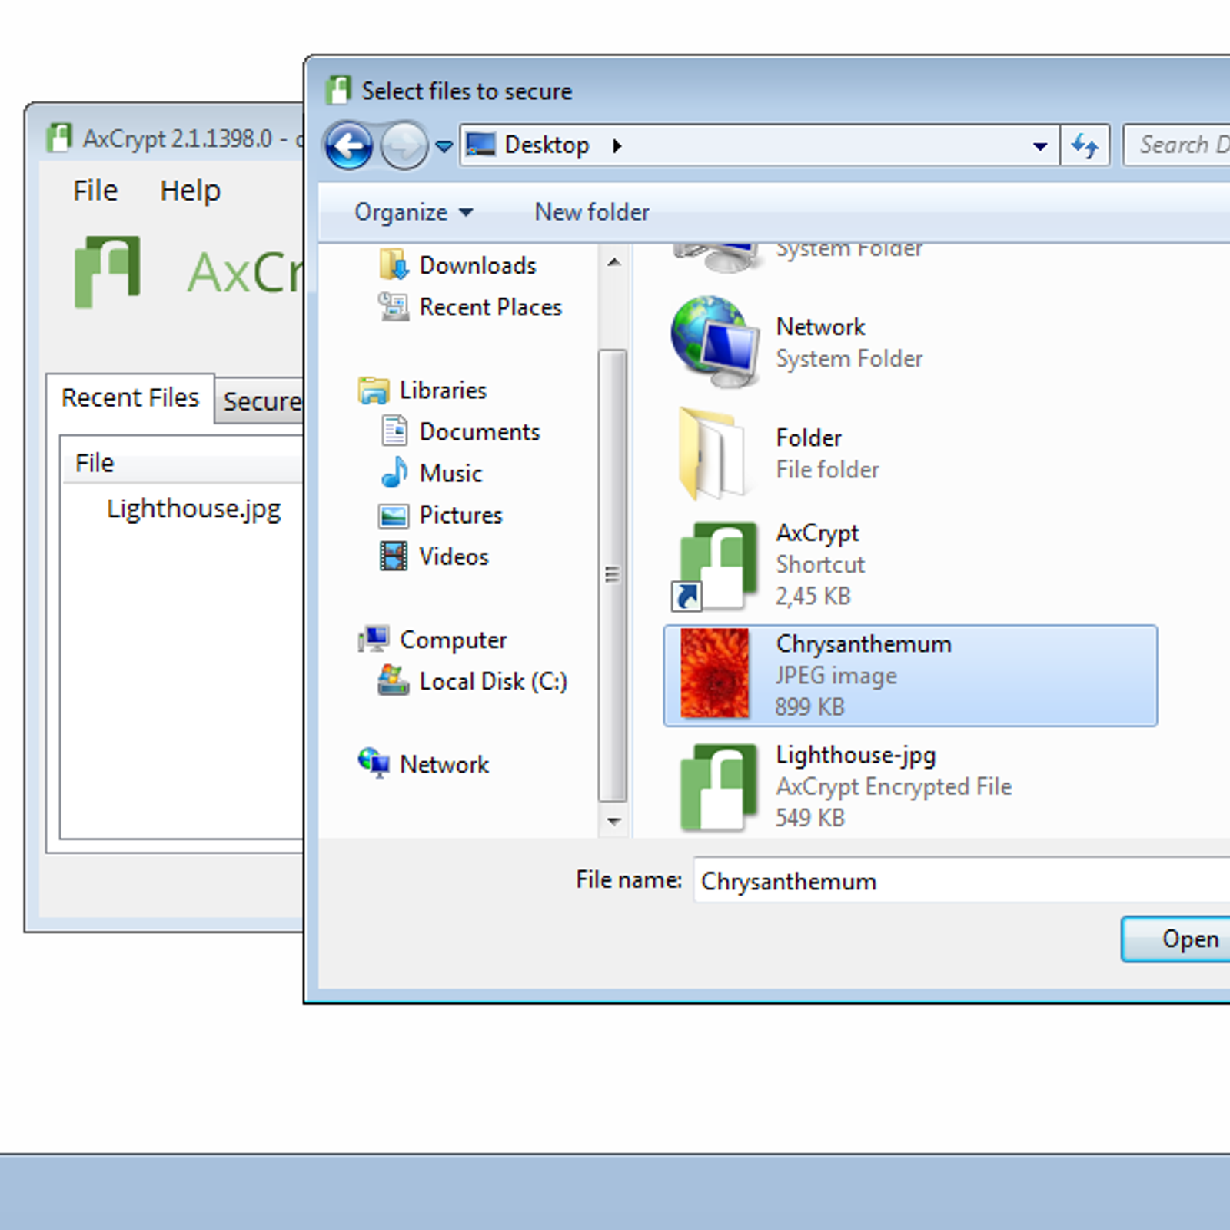Click the Music note icon
This screenshot has height=1230, width=1230.
[394, 472]
